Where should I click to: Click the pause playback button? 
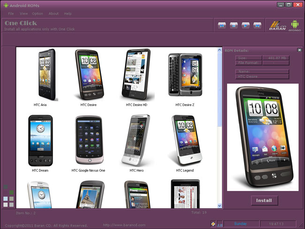[234, 25]
